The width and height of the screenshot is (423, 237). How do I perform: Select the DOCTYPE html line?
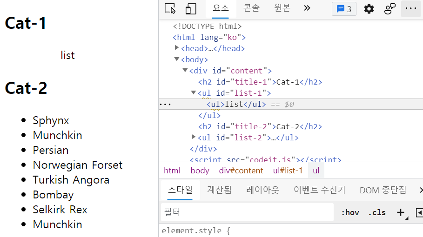click(207, 26)
